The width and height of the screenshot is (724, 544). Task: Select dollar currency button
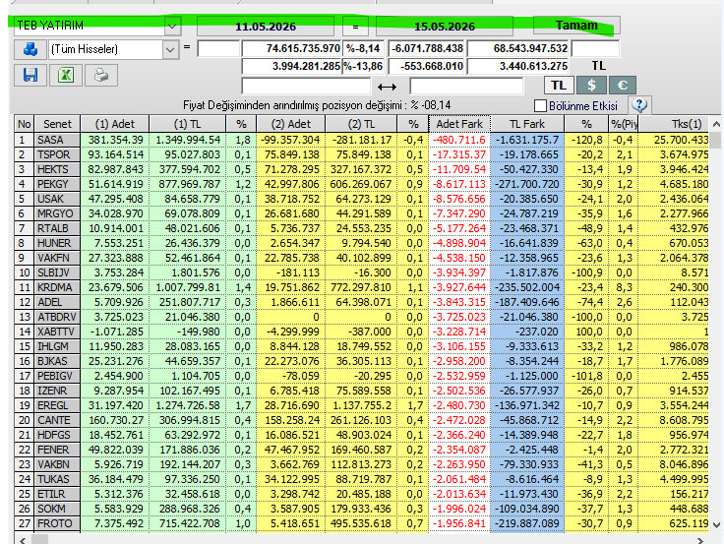pyautogui.click(x=591, y=86)
